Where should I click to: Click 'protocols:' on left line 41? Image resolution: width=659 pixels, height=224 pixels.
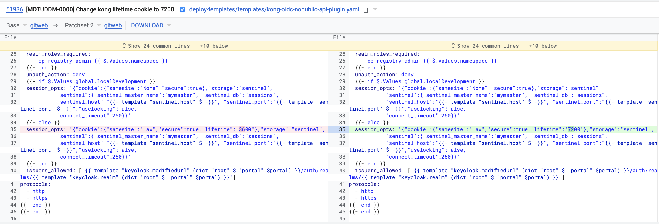[x=35, y=184]
